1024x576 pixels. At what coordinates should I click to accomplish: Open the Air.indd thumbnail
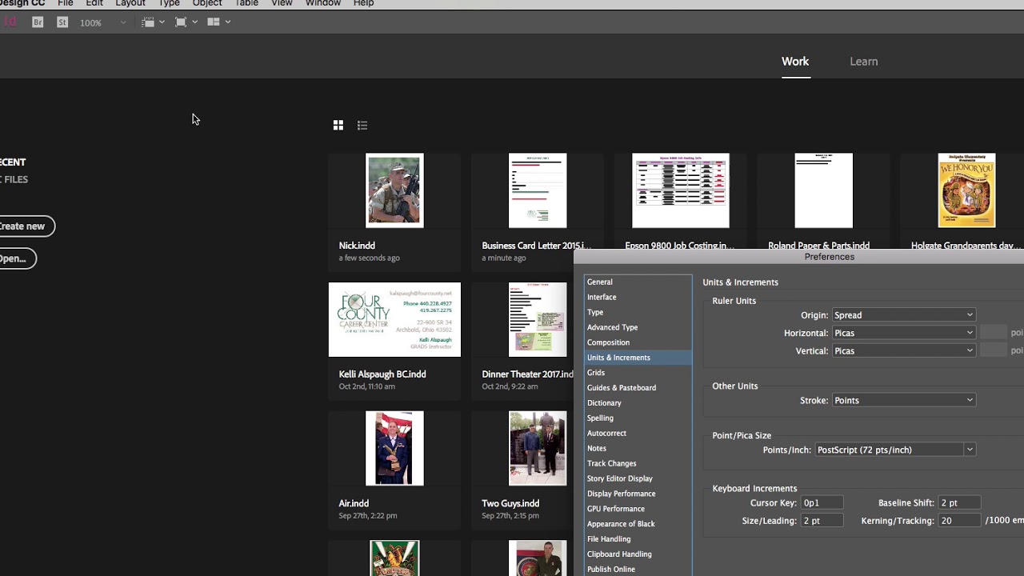point(394,448)
